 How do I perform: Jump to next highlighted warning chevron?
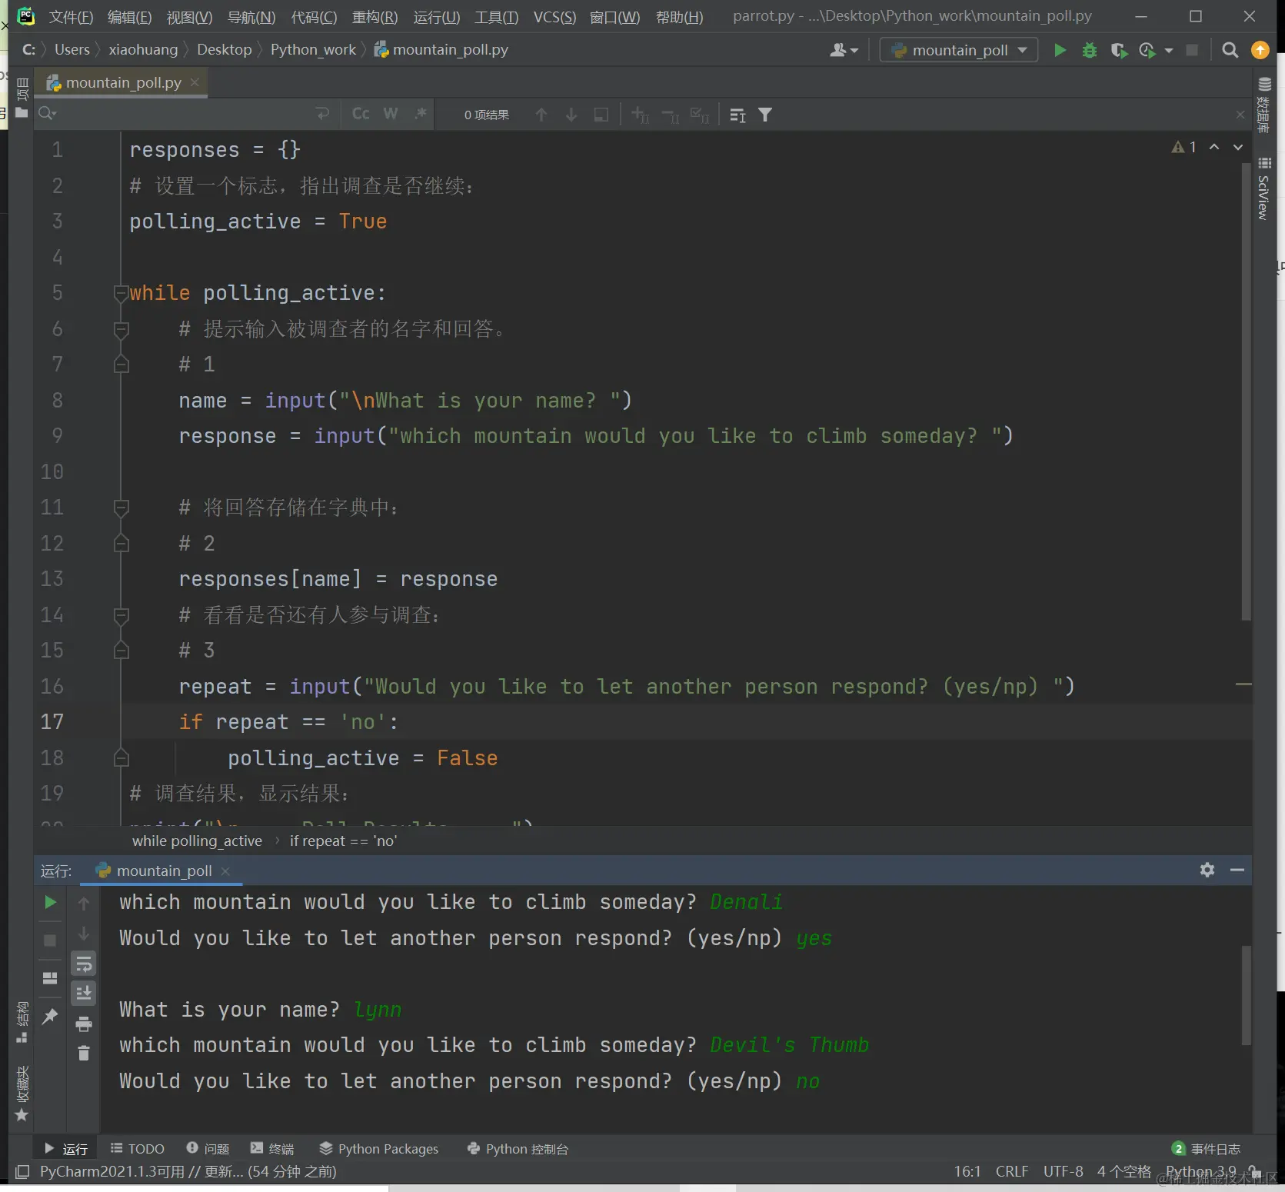pos(1238,147)
